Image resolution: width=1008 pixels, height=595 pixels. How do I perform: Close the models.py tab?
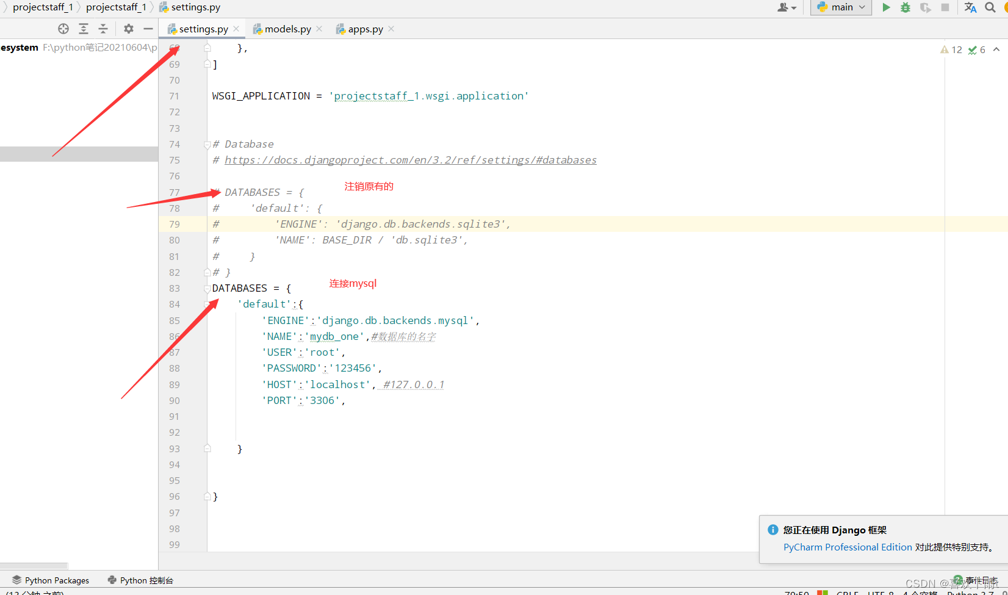click(x=319, y=29)
